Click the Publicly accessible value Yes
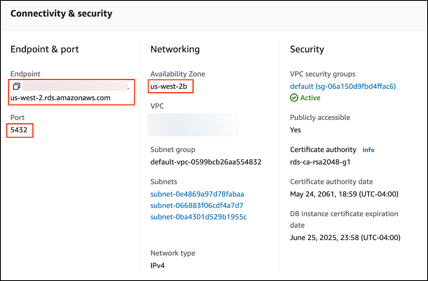This screenshot has width=428, height=281. click(295, 130)
